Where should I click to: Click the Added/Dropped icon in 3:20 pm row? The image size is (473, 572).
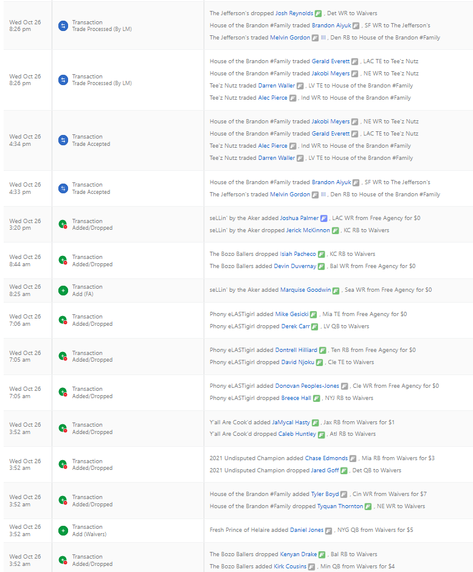(x=63, y=224)
